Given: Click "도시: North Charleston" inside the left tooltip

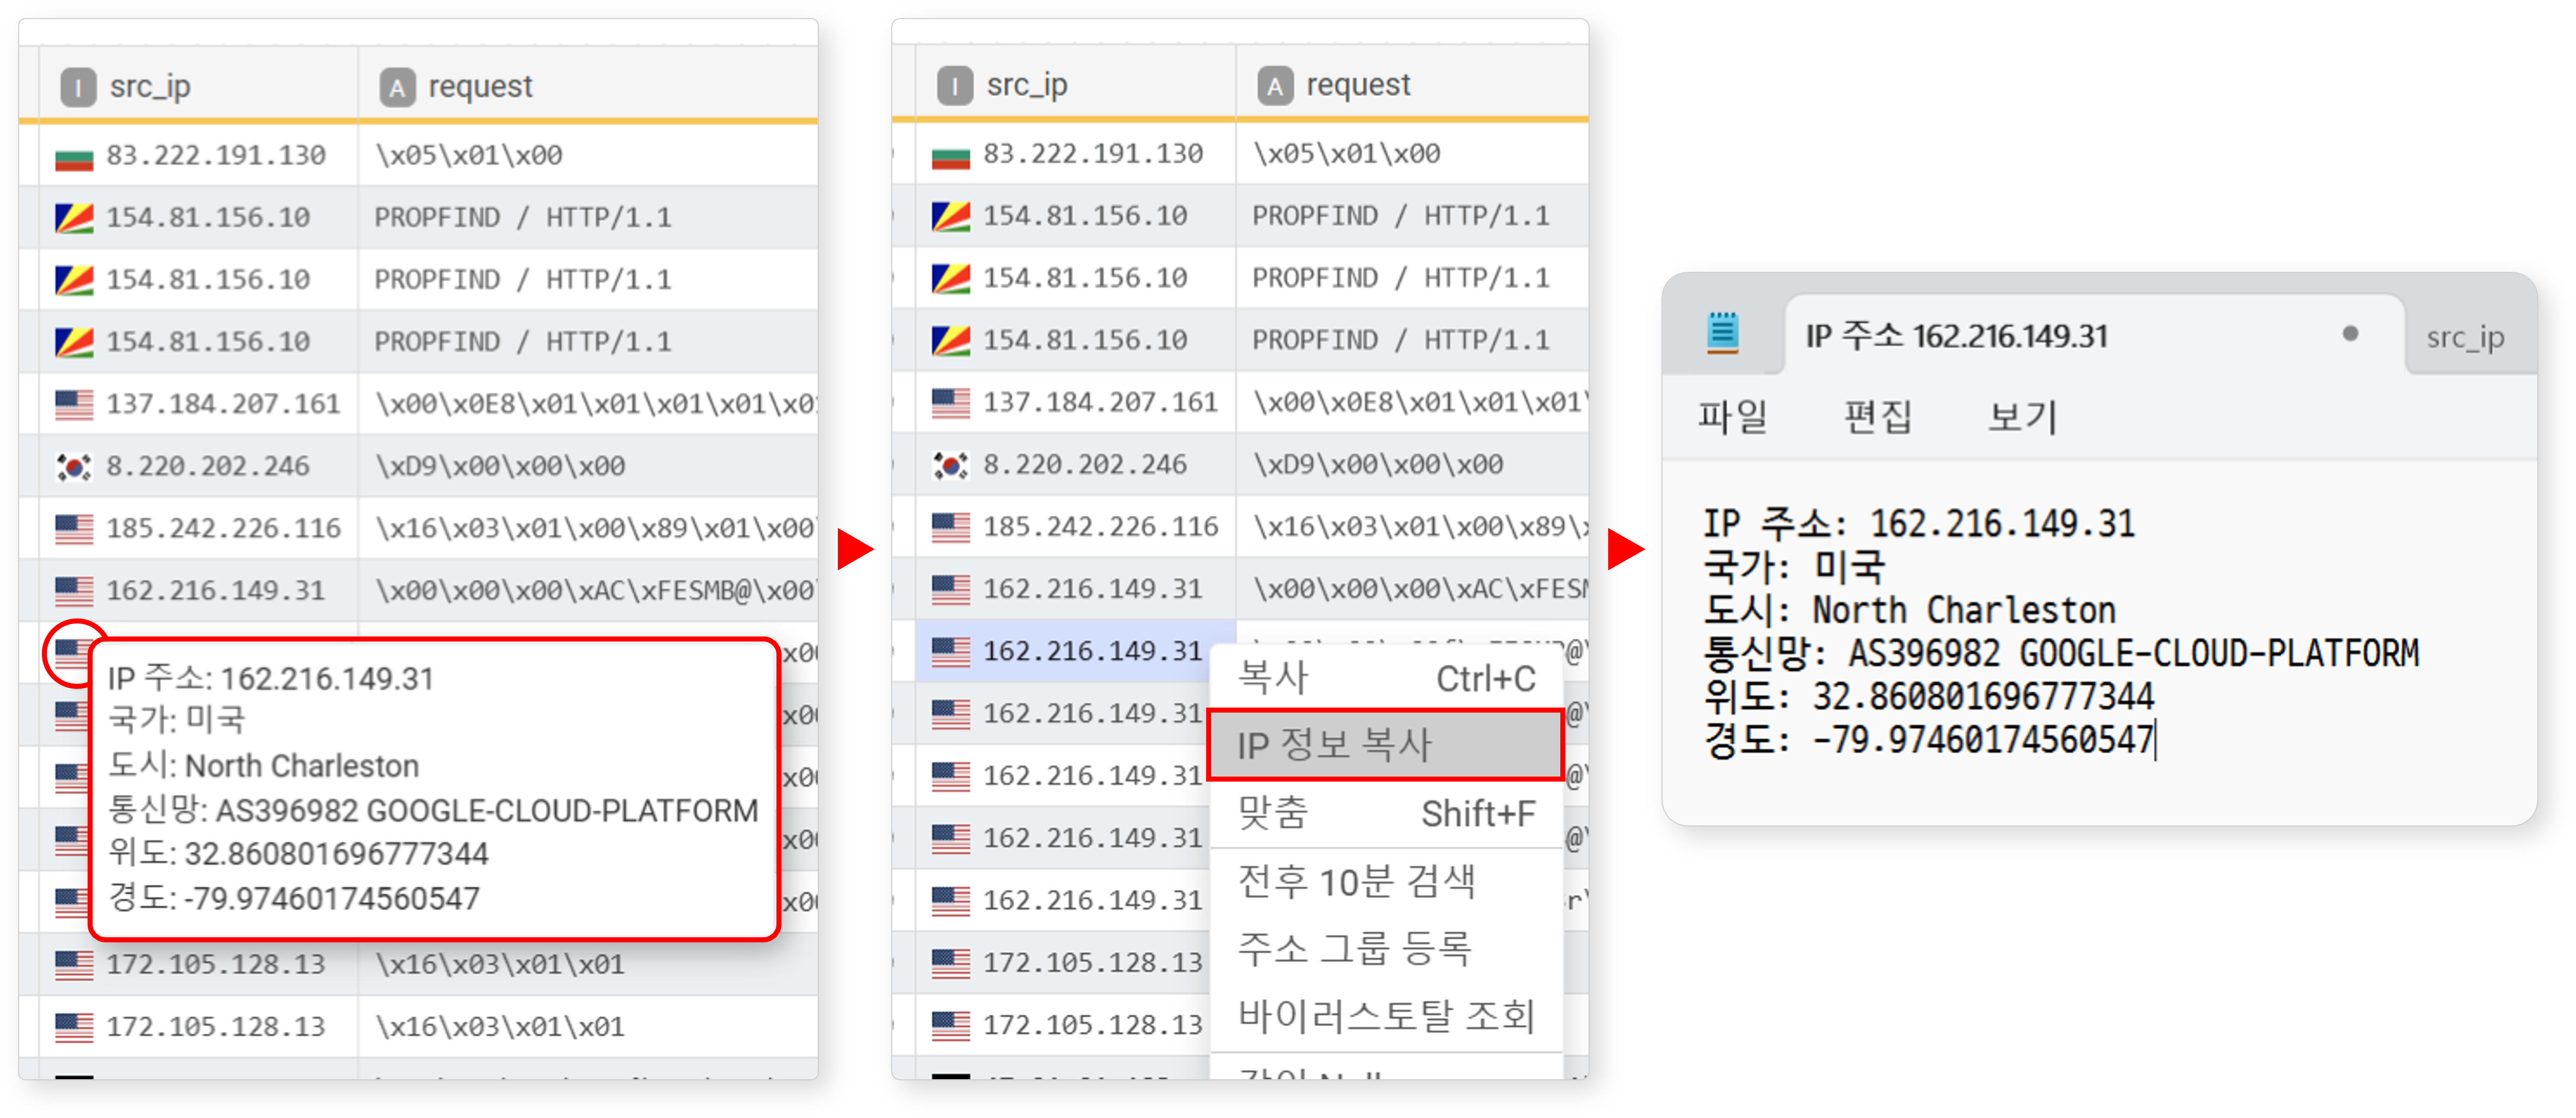Looking at the screenshot, I should (263, 766).
